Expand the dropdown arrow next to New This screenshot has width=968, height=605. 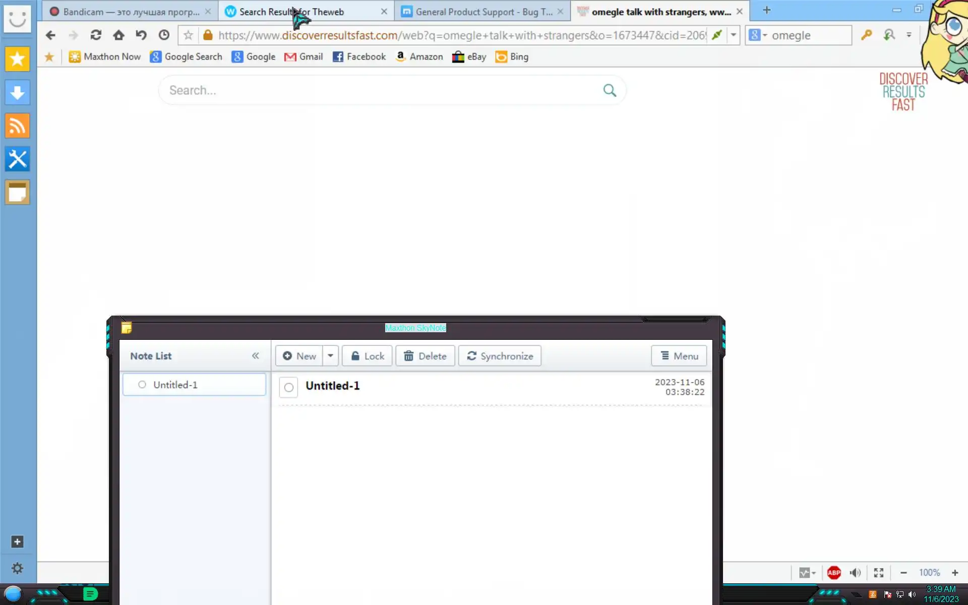click(x=330, y=356)
